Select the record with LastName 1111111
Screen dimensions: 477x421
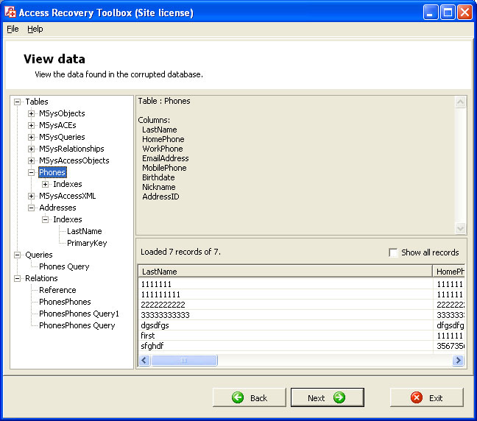coord(286,284)
